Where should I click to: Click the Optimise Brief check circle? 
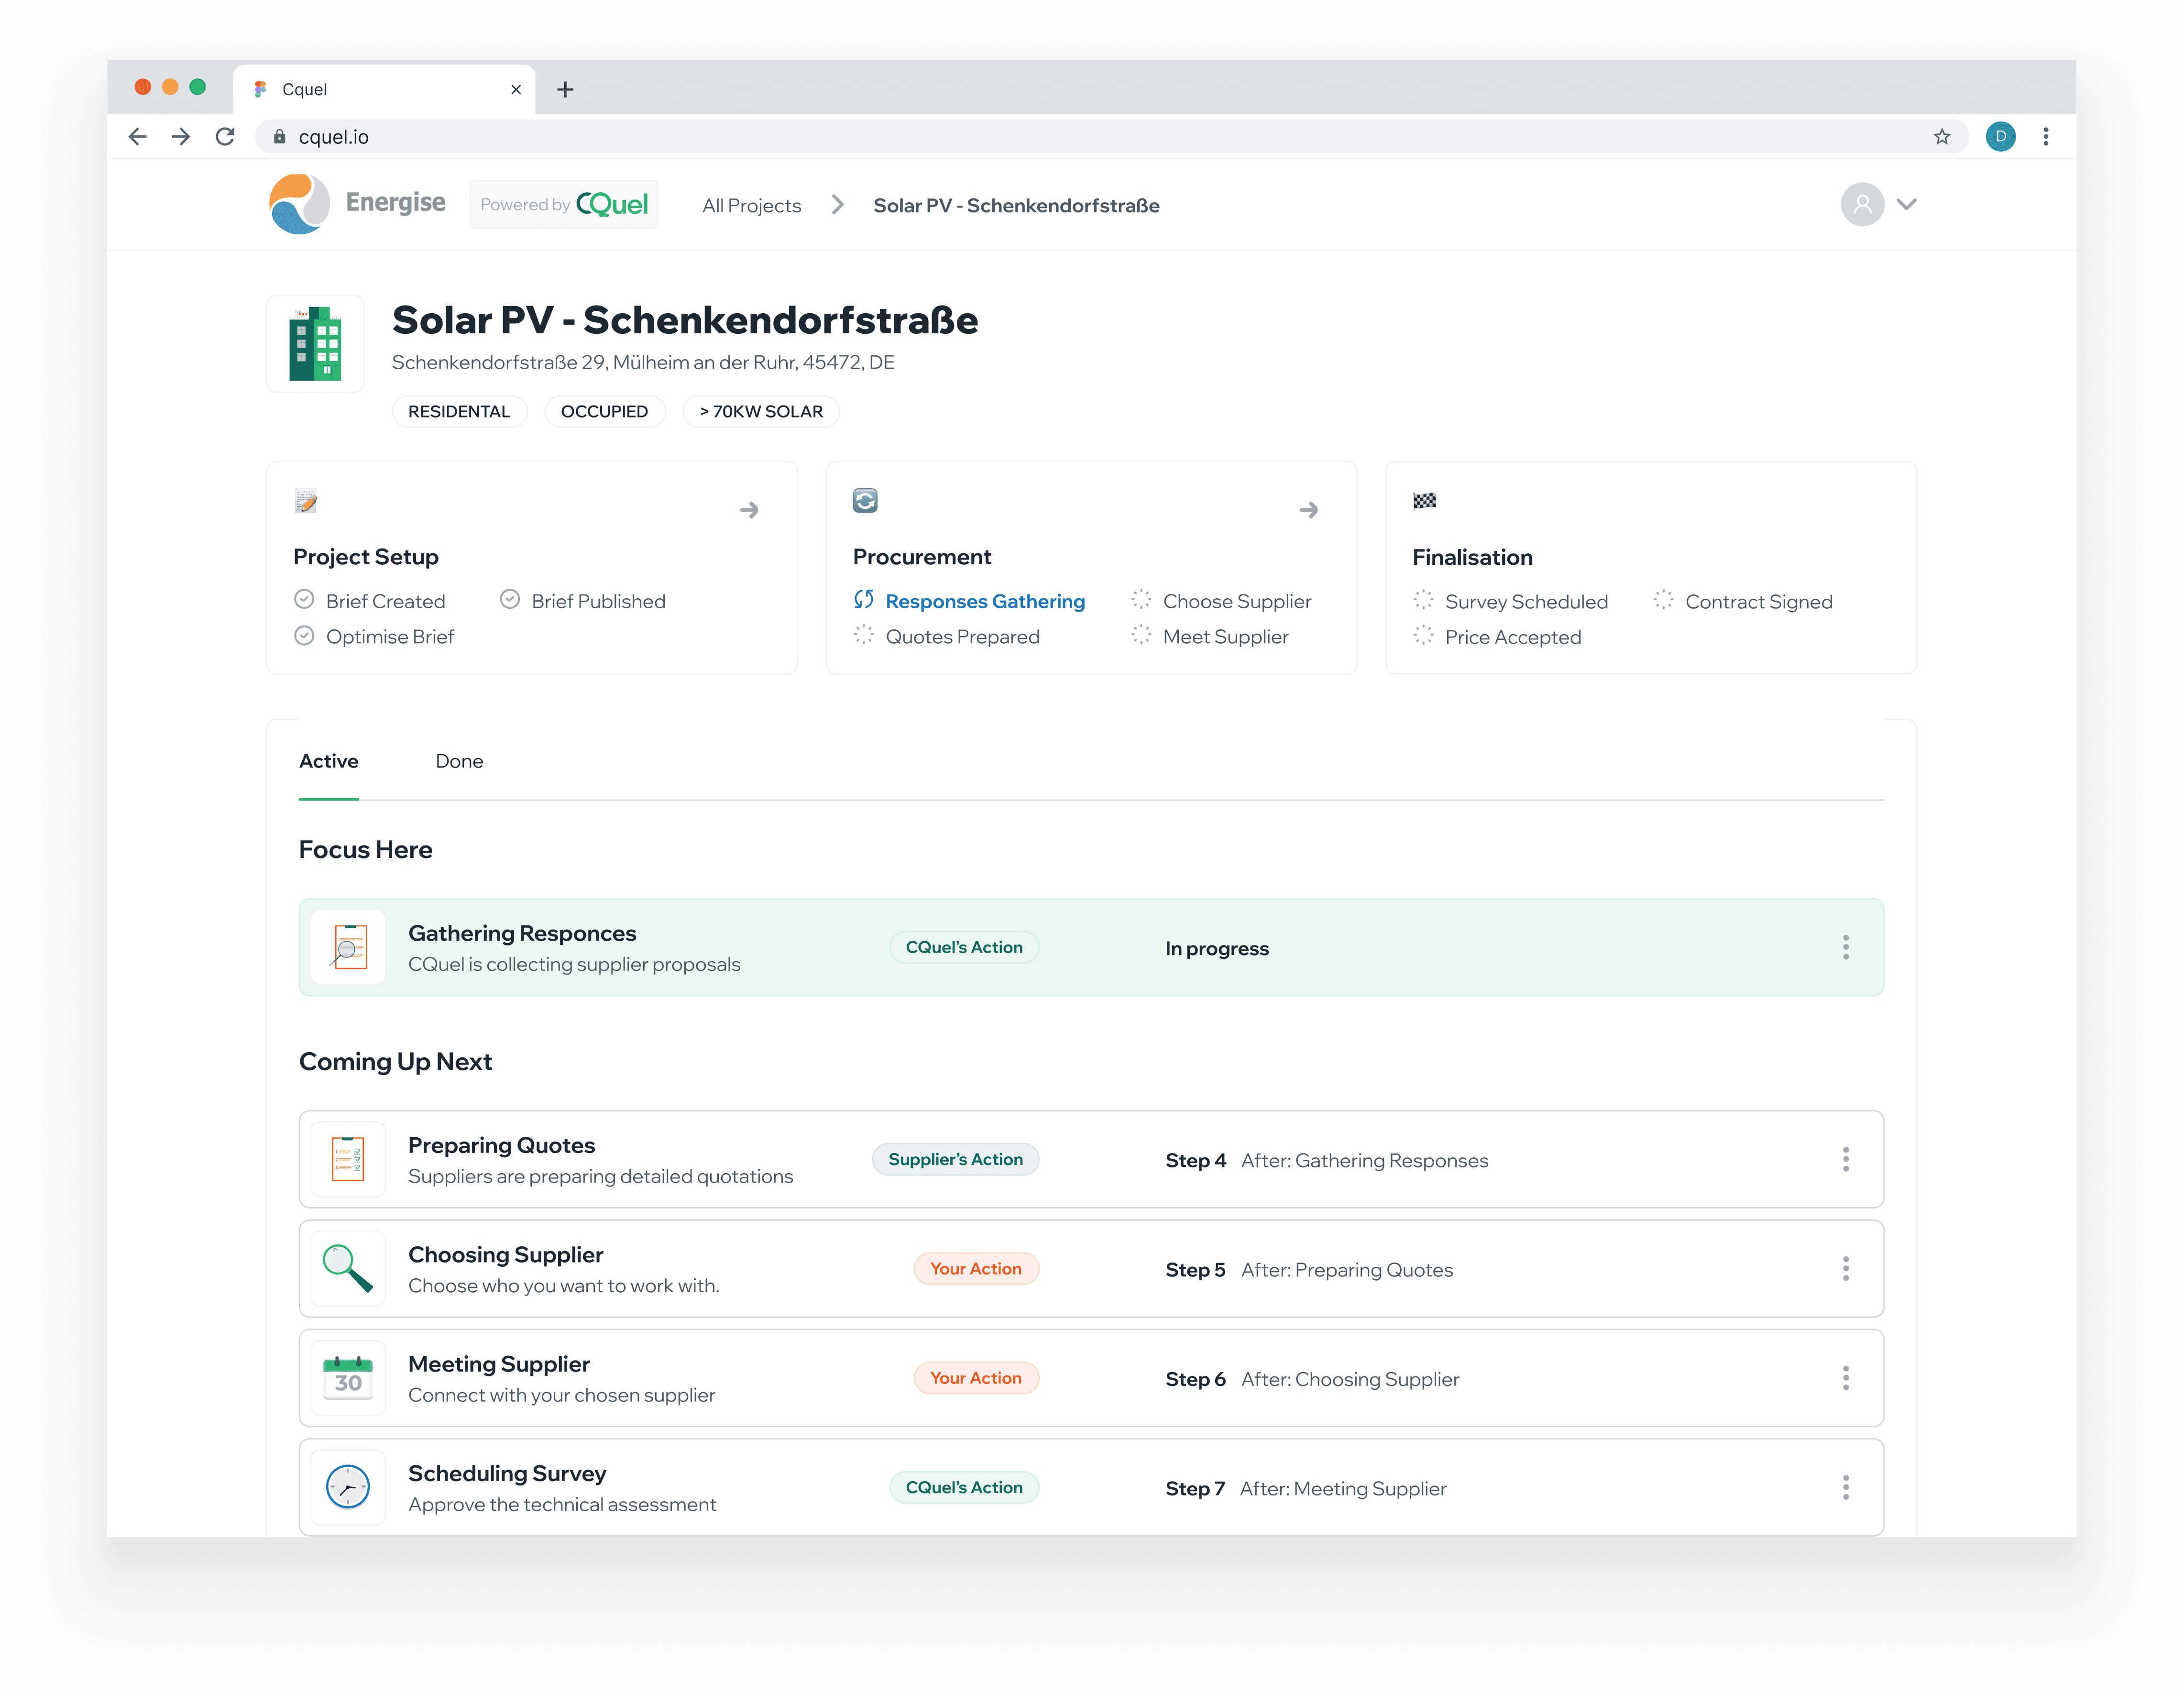click(304, 636)
